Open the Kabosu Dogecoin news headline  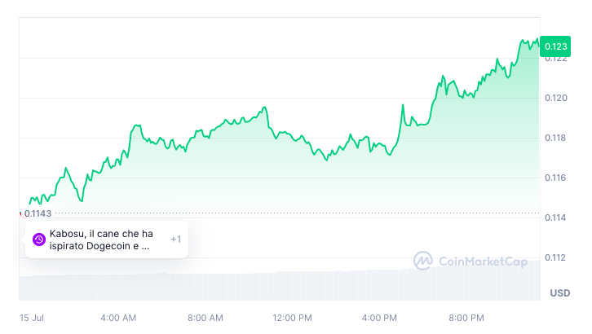pyautogui.click(x=101, y=240)
